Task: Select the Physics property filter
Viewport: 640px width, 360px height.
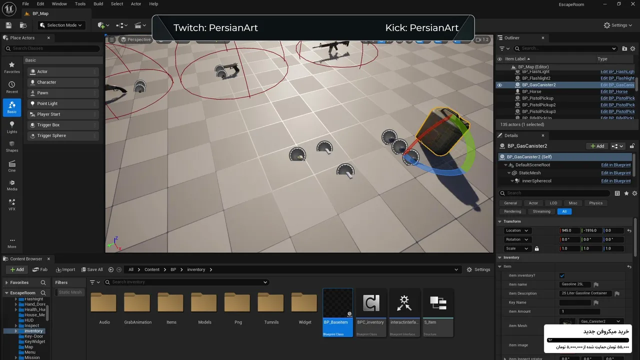Action: pos(595,203)
